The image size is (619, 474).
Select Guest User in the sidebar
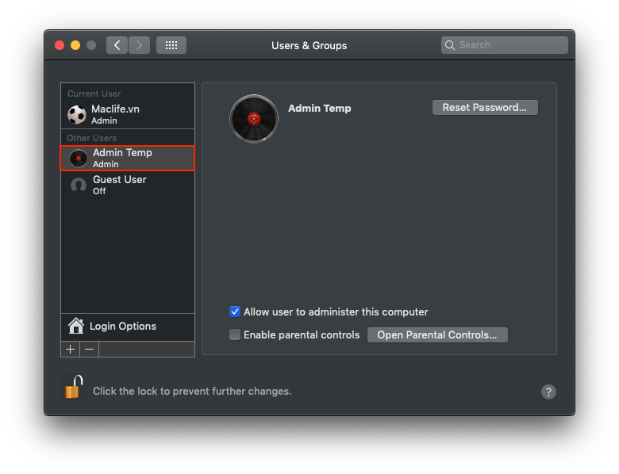(128, 185)
